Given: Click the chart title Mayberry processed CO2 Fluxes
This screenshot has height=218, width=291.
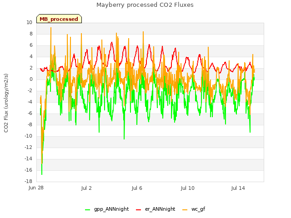Looking at the screenshot, I should [x=145, y=5].
